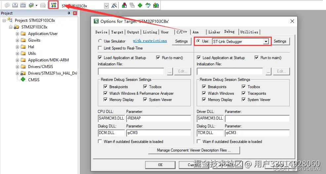Click the Select Software Packs funnel icon
Image resolution: width=326 pixels, height=174 pixels.
(148, 5)
